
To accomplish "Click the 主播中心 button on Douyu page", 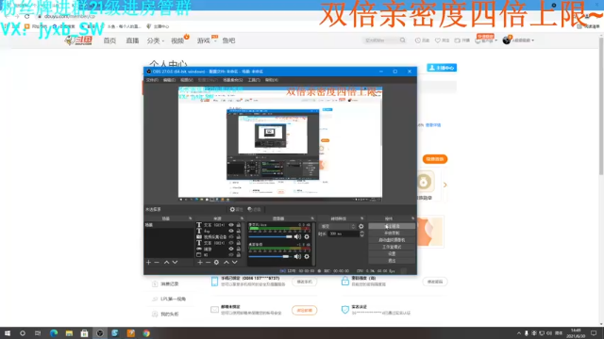I will tap(442, 68).
